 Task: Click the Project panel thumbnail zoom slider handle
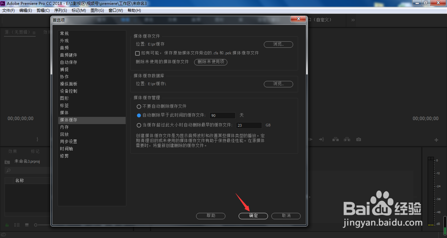[x=36, y=225]
